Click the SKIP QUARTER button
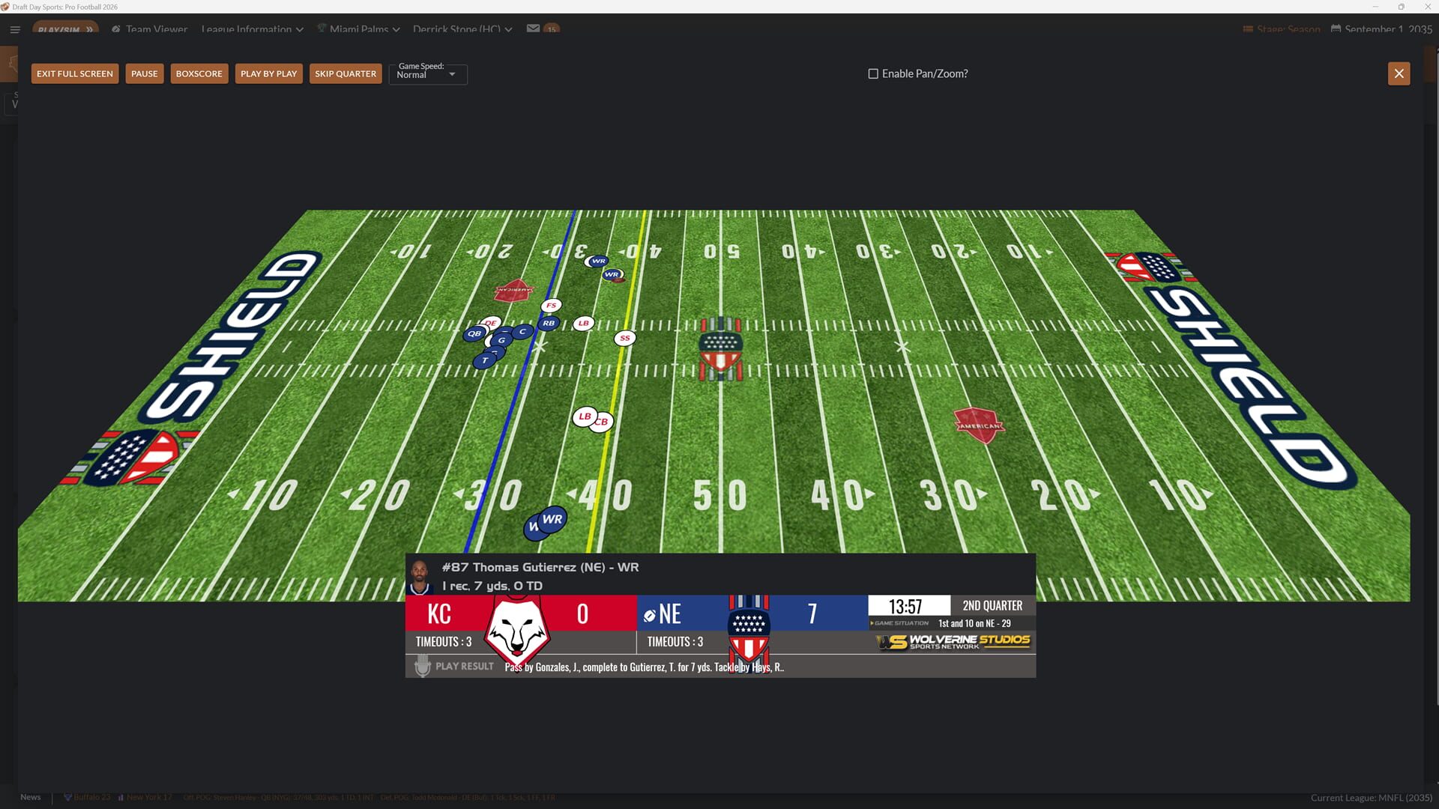 (346, 73)
